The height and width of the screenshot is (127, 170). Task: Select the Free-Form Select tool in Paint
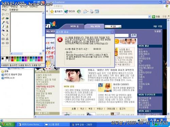coord(3,14)
